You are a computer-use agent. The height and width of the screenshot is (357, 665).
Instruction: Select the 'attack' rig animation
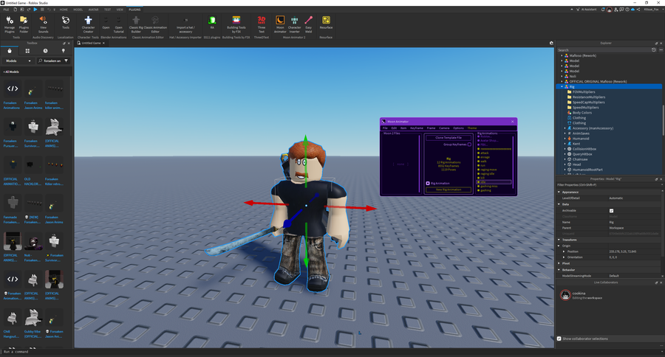[x=484, y=153]
